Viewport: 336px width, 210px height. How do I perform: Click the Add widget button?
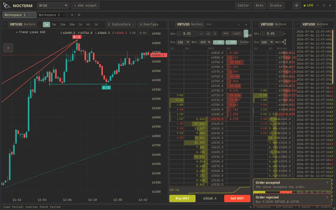click(x=85, y=6)
